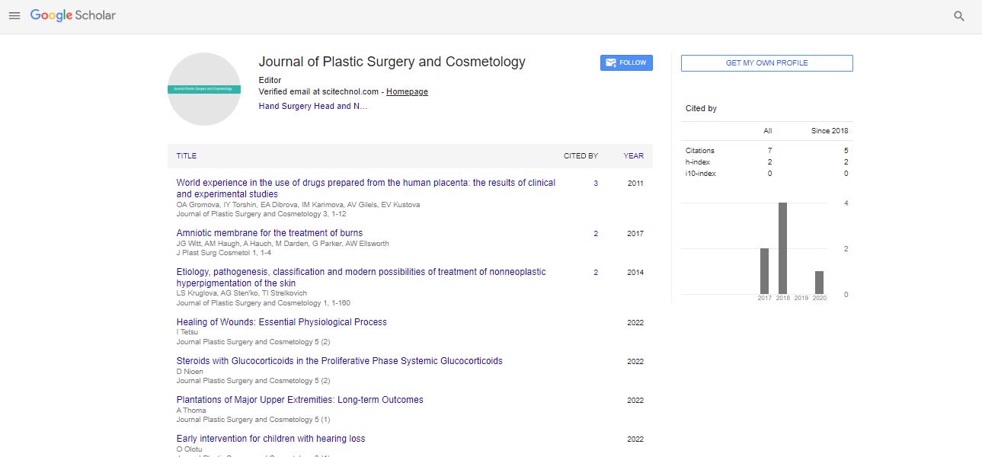Click year 2017 of Amniotic membrane article
The width and height of the screenshot is (982, 457).
point(635,234)
